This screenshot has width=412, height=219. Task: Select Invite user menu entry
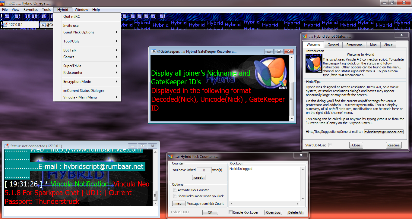[87, 26]
